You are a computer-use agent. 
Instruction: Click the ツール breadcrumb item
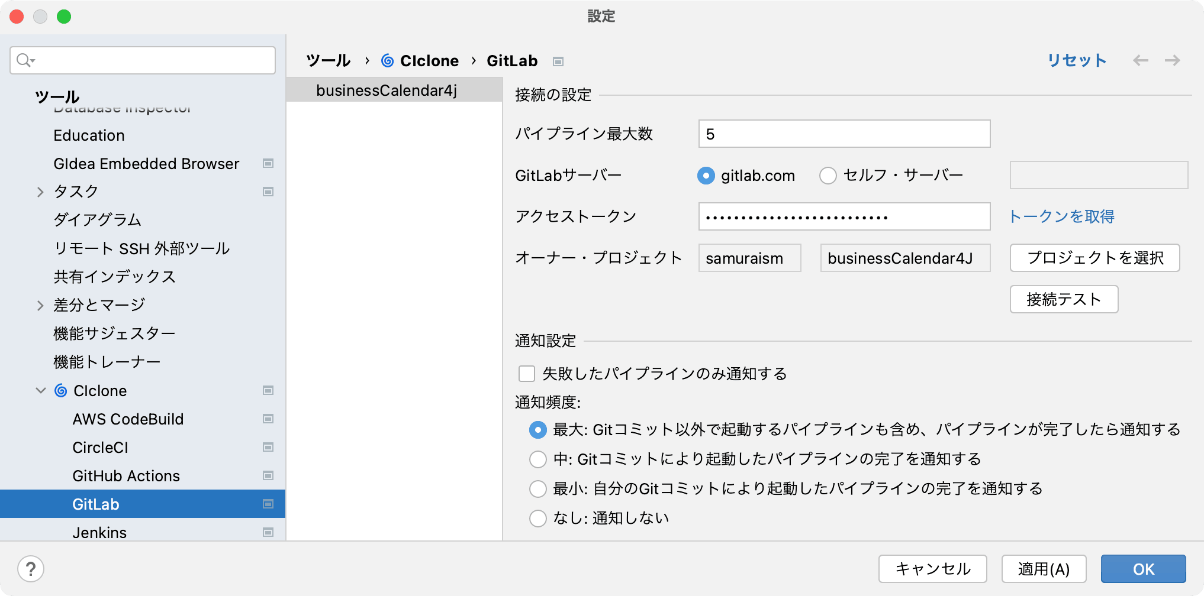(x=329, y=60)
